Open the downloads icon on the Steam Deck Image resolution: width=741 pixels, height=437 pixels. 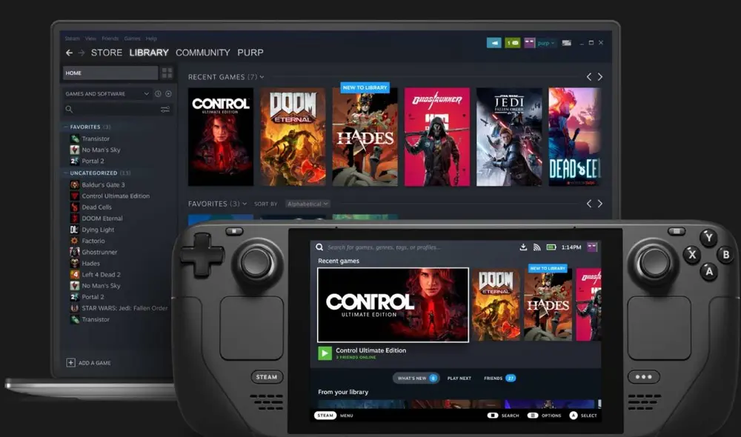(523, 247)
